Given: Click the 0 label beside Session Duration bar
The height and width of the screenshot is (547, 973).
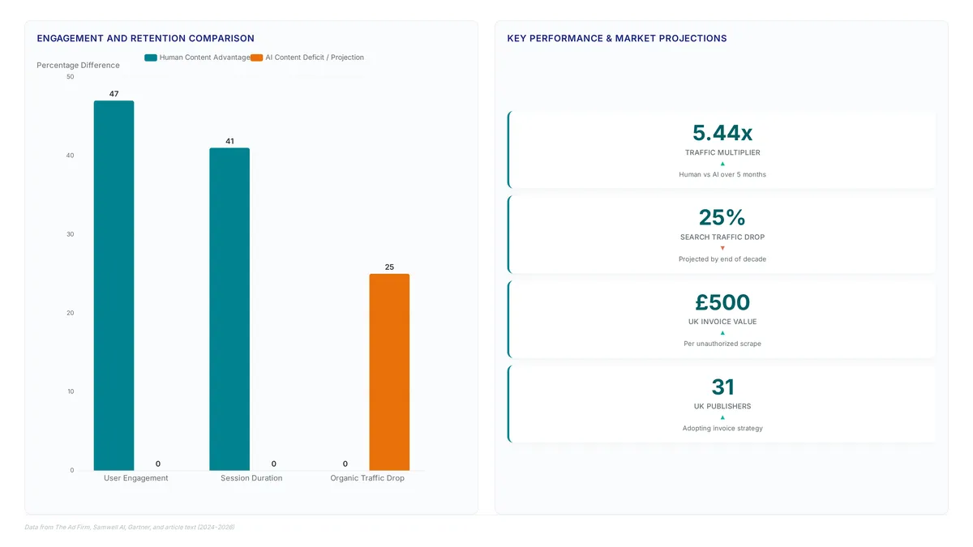Looking at the screenshot, I should [273, 464].
